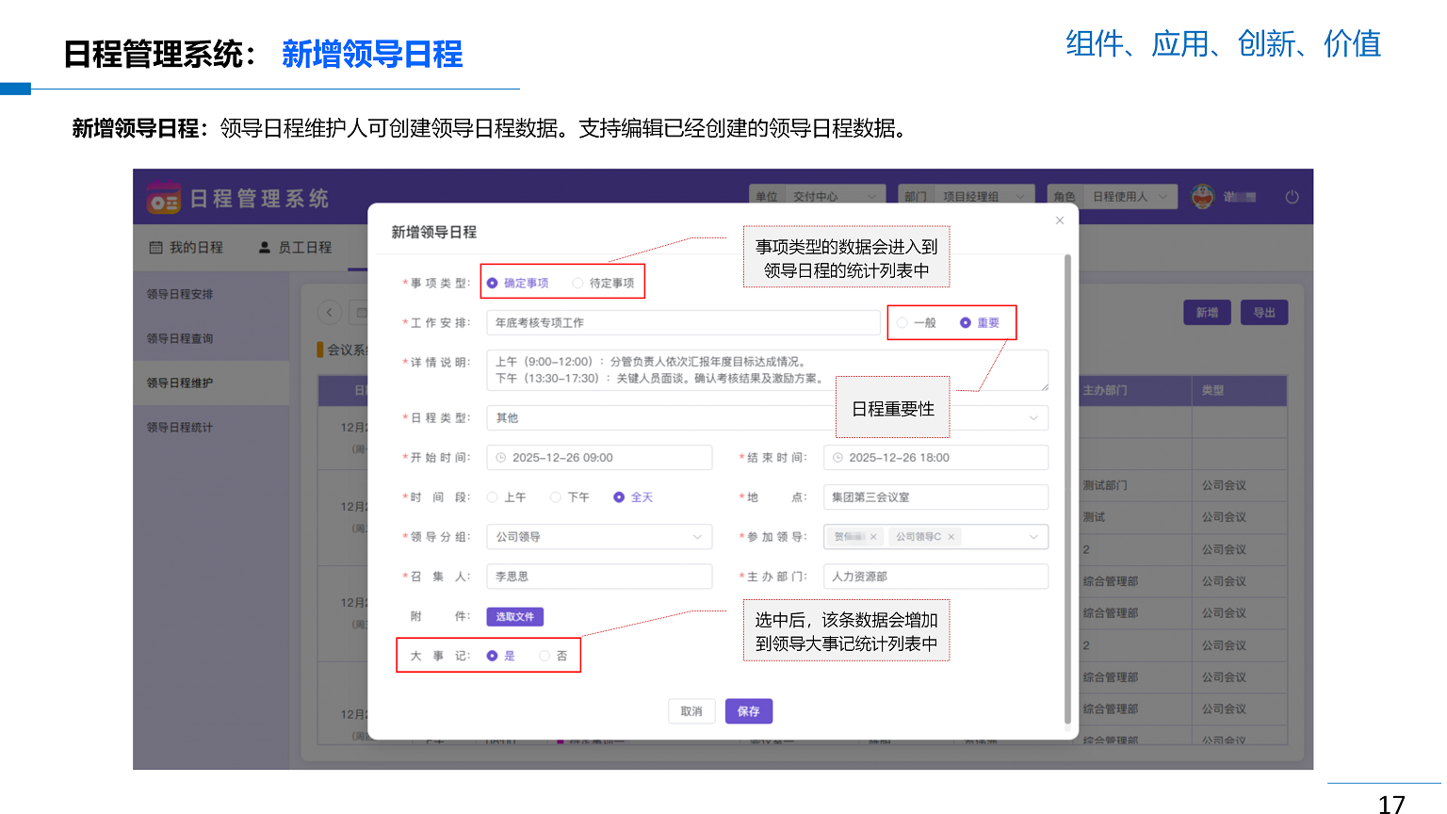Click clock icon in end time field

coord(837,458)
